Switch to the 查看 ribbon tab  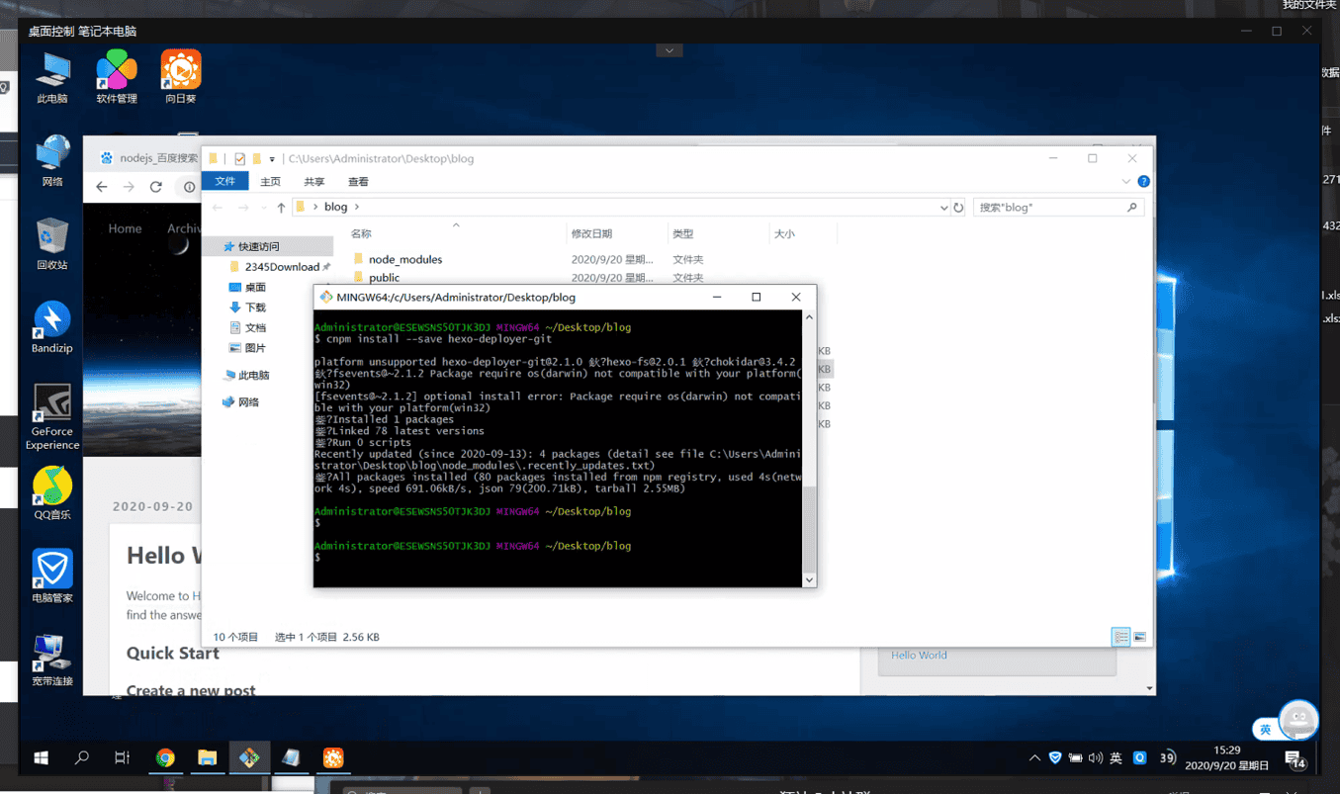[358, 182]
